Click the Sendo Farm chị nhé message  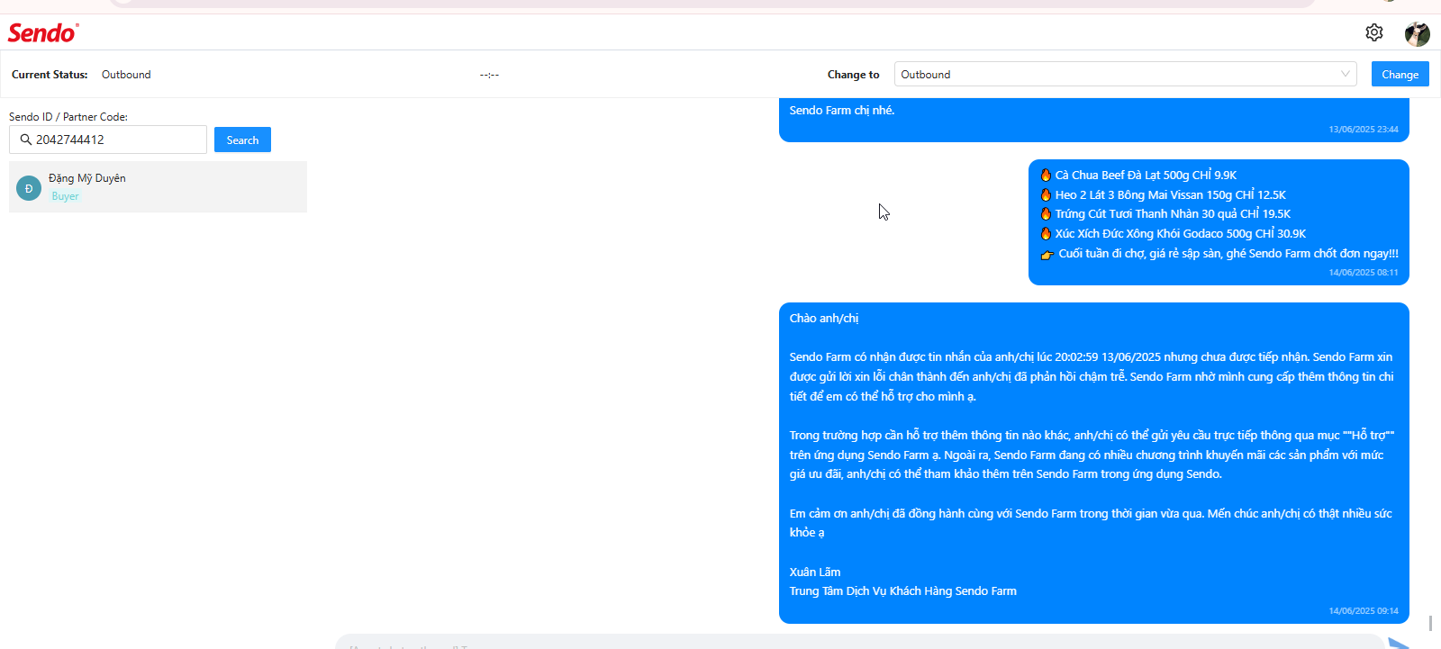[842, 111]
